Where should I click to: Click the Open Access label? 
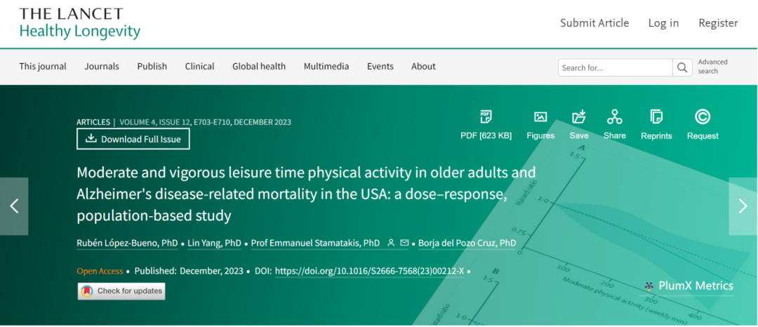point(100,271)
